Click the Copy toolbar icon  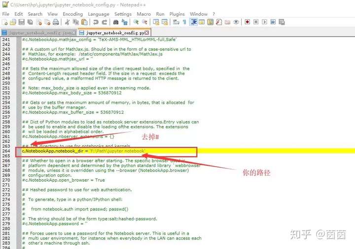coord(75,22)
